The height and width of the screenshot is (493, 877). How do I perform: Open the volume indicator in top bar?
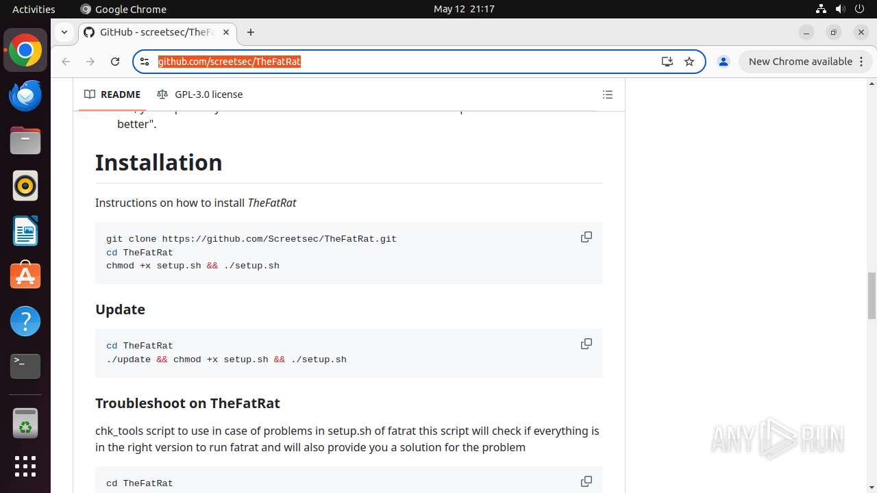pos(840,9)
